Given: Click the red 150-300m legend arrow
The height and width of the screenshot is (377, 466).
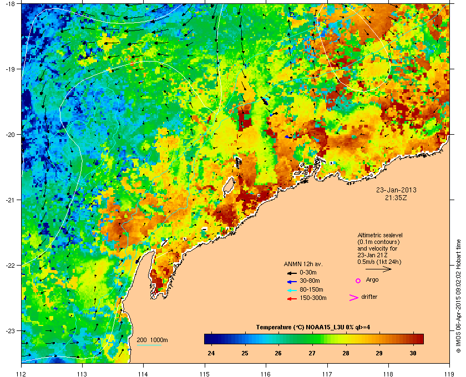Looking at the screenshot, I should click(x=292, y=299).
